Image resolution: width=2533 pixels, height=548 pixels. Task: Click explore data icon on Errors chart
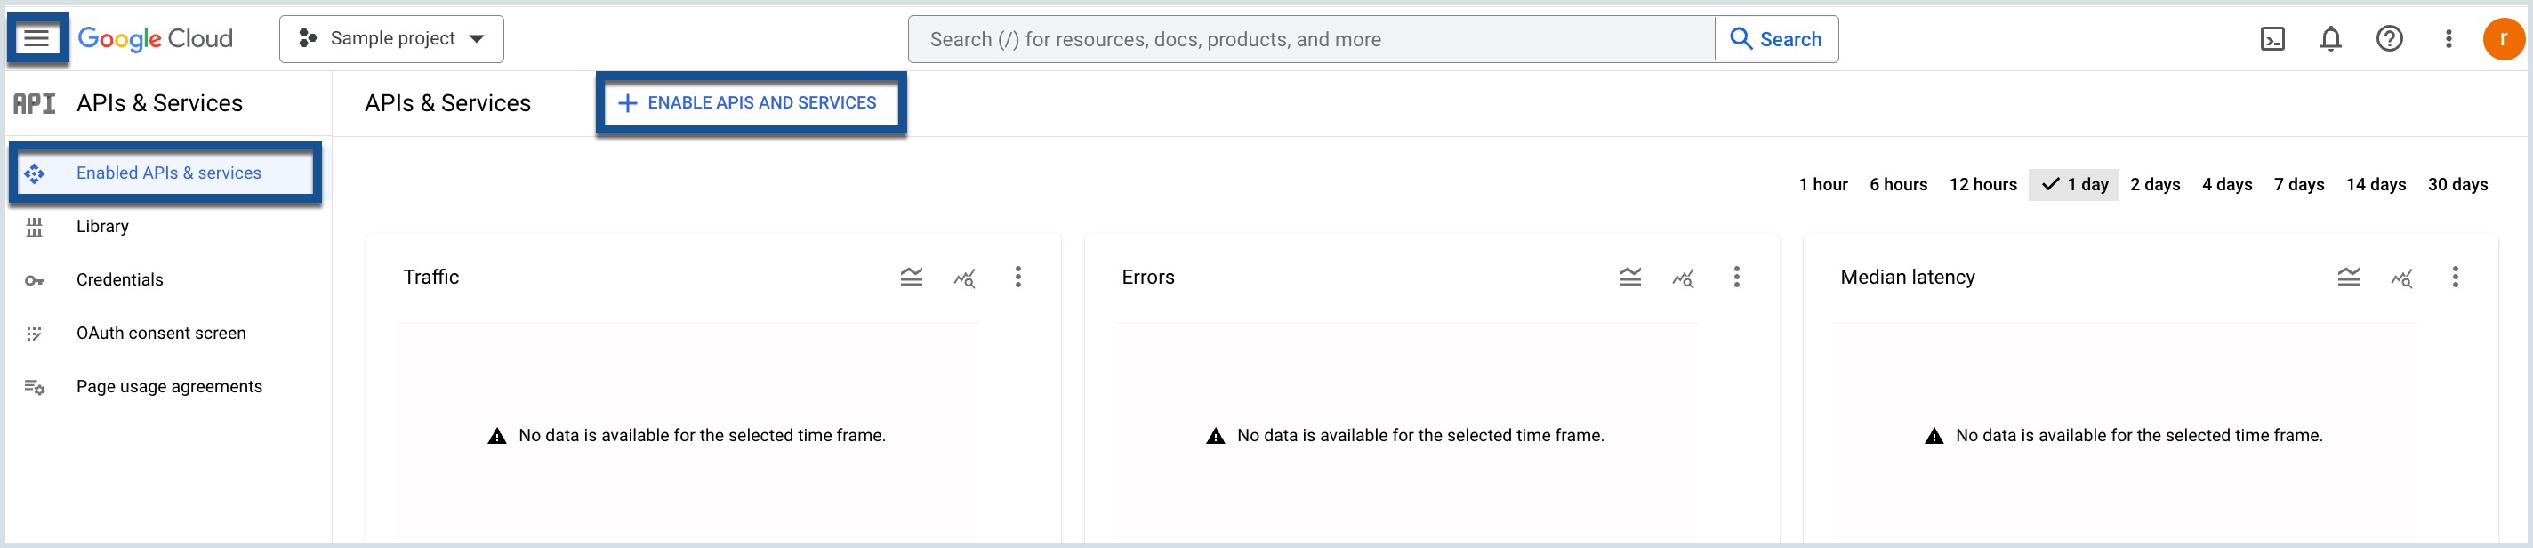click(1683, 278)
